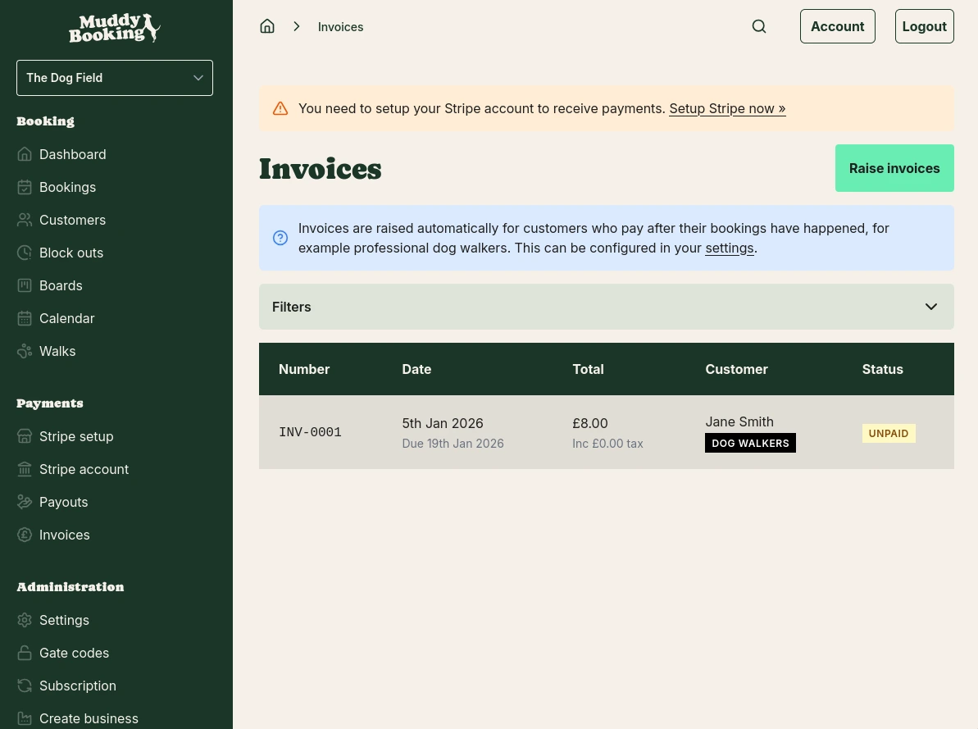View Block outs
This screenshot has height=729, width=978.
tap(71, 253)
